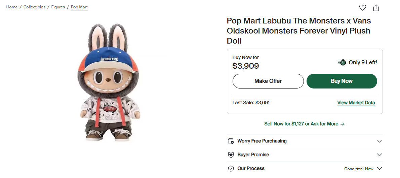Expand the Our Process chevron

[379, 169]
